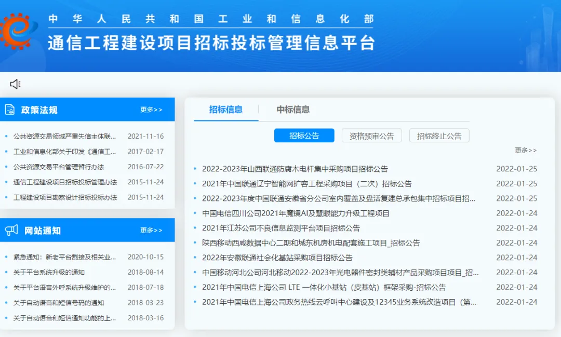Click the speaker announcement icon

[15, 84]
